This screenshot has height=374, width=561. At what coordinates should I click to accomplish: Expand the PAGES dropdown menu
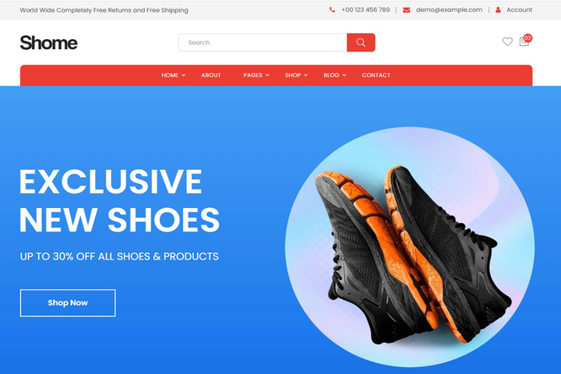click(256, 75)
